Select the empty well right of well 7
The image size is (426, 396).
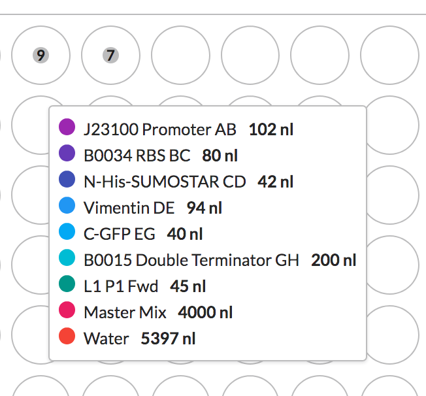(180, 56)
